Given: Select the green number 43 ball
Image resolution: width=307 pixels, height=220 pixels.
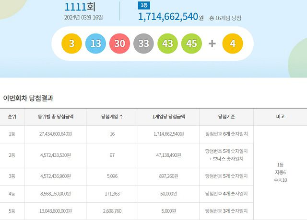Looking at the screenshot, I should pyautogui.click(x=167, y=44).
